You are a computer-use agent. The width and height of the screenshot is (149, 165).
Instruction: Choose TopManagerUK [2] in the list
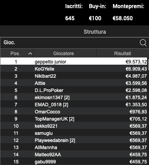tap(74, 119)
